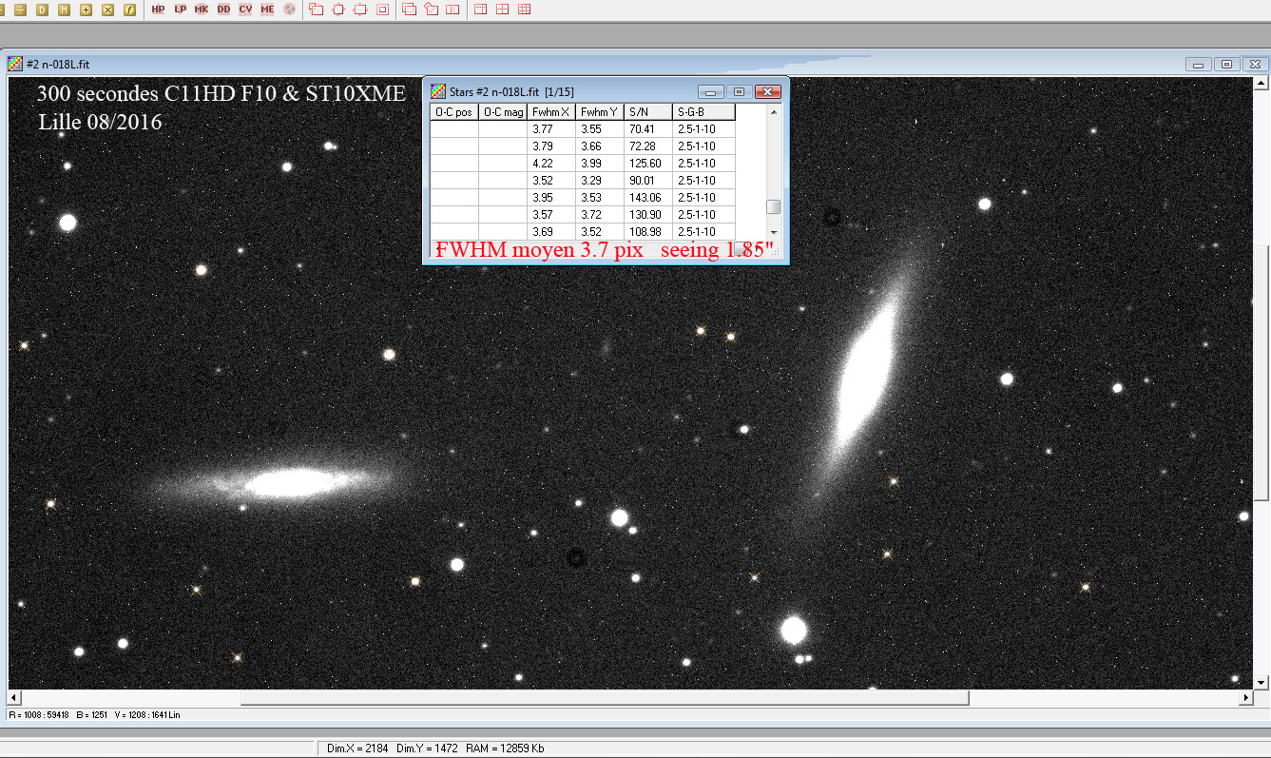1271x758 pixels.
Task: Maximize the n-018L.fit image window
Action: (x=1227, y=64)
